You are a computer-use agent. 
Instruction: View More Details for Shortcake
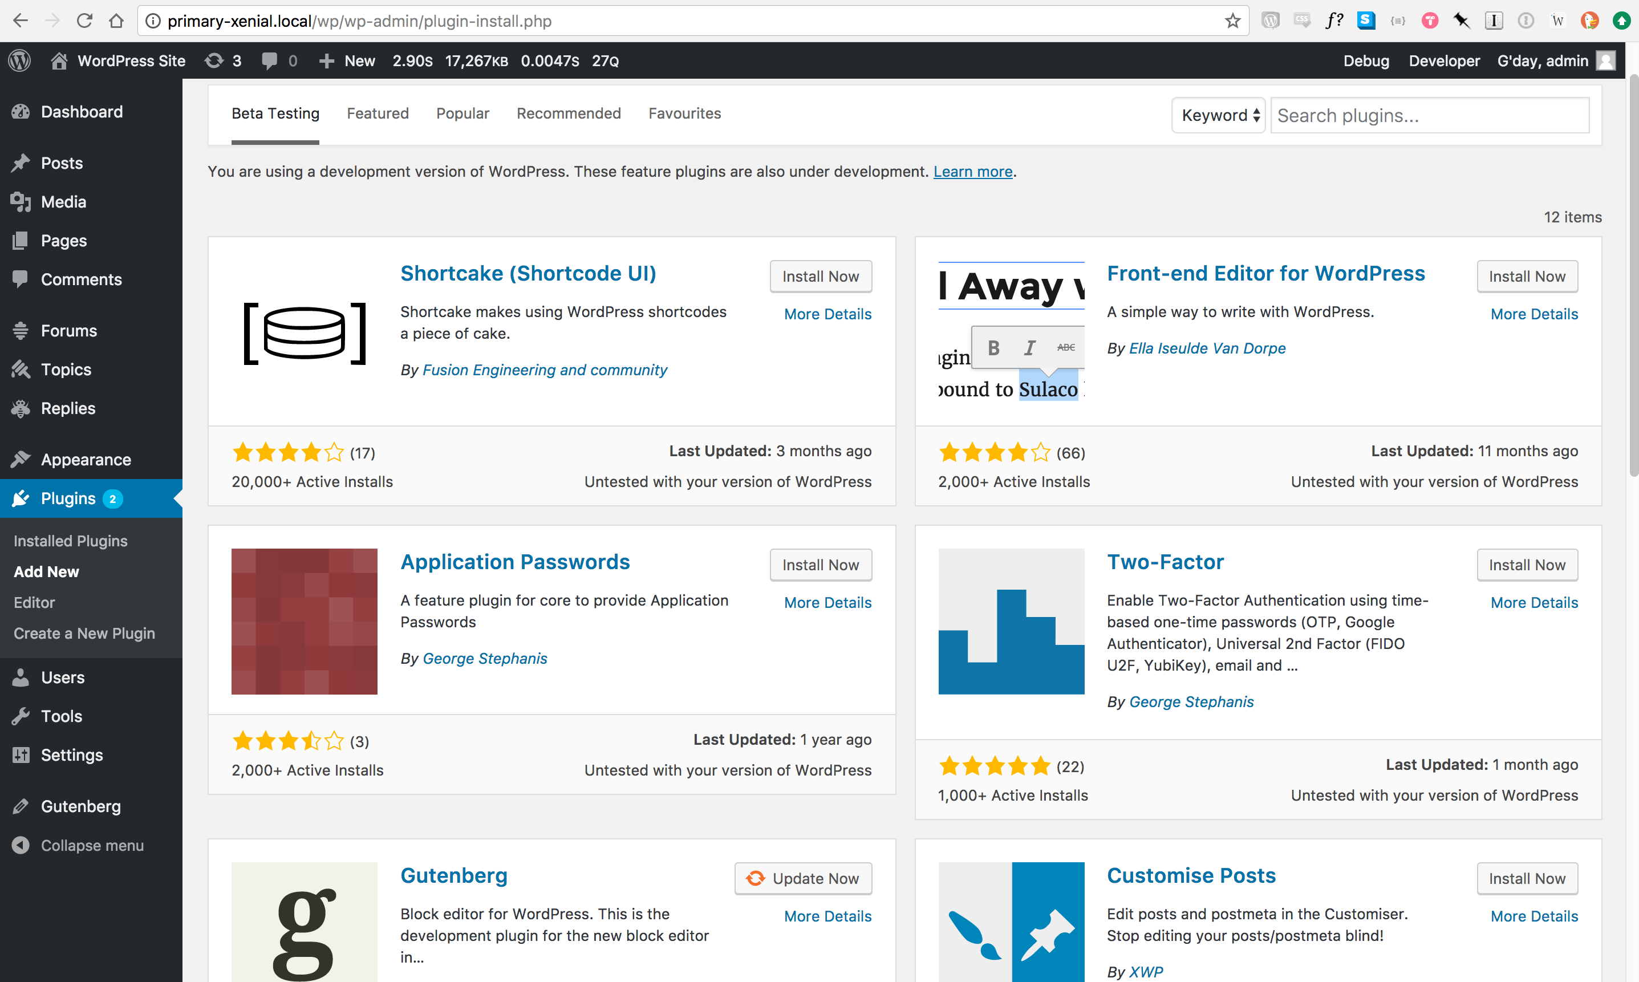[828, 314]
